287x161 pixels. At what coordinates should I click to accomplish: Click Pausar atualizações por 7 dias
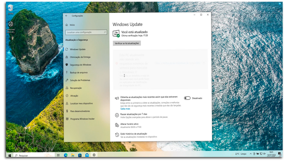[x=134, y=114]
